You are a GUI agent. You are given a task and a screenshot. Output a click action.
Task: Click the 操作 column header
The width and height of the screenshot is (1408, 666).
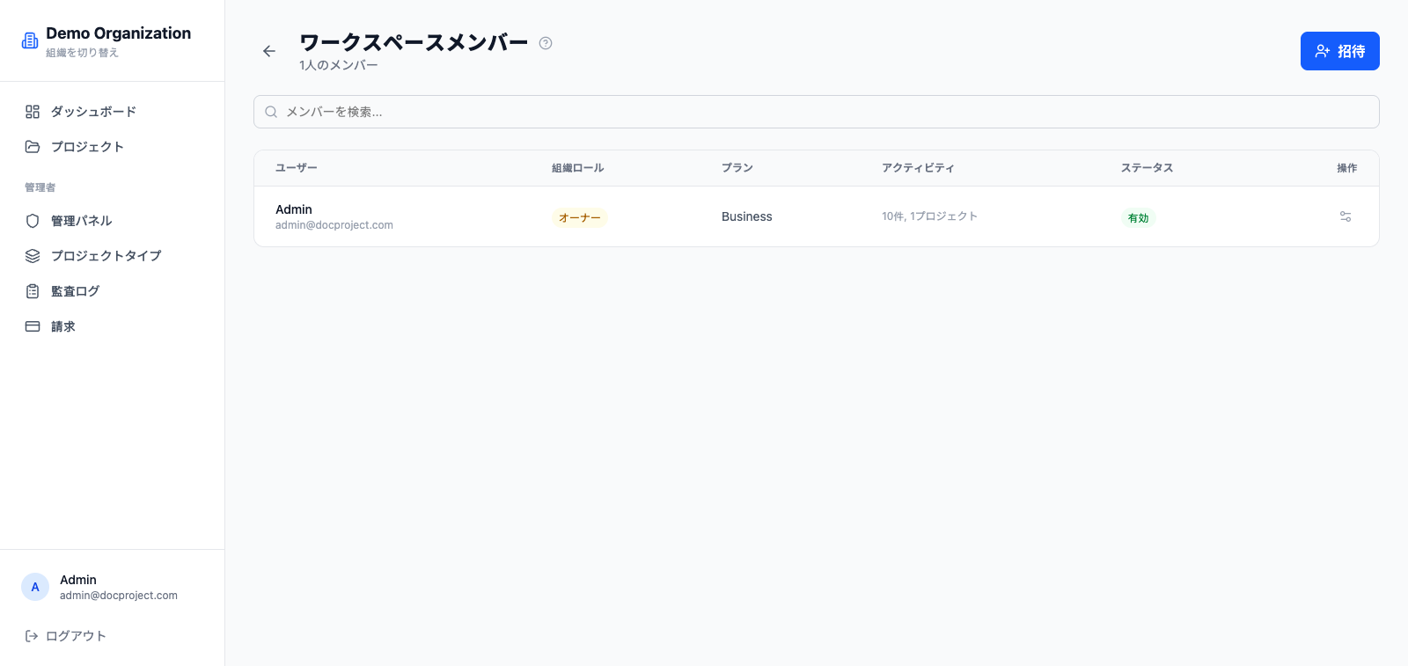click(x=1347, y=168)
